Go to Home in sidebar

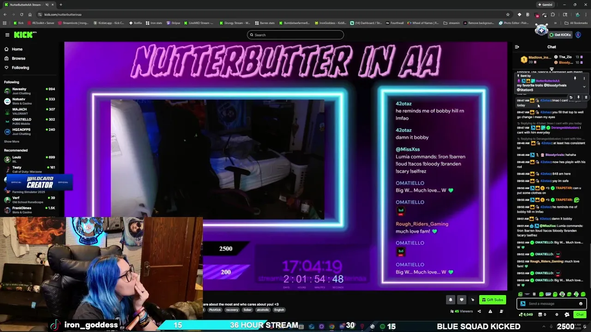pyautogui.click(x=17, y=49)
